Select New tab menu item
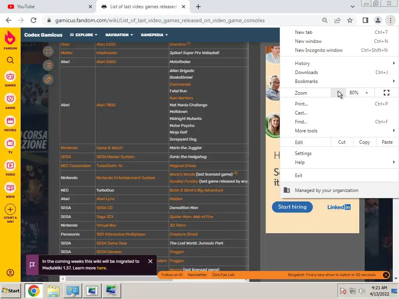 [339, 32]
